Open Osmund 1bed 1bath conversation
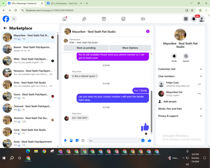The width and height of the screenshot is (210, 168). [x=29, y=108]
